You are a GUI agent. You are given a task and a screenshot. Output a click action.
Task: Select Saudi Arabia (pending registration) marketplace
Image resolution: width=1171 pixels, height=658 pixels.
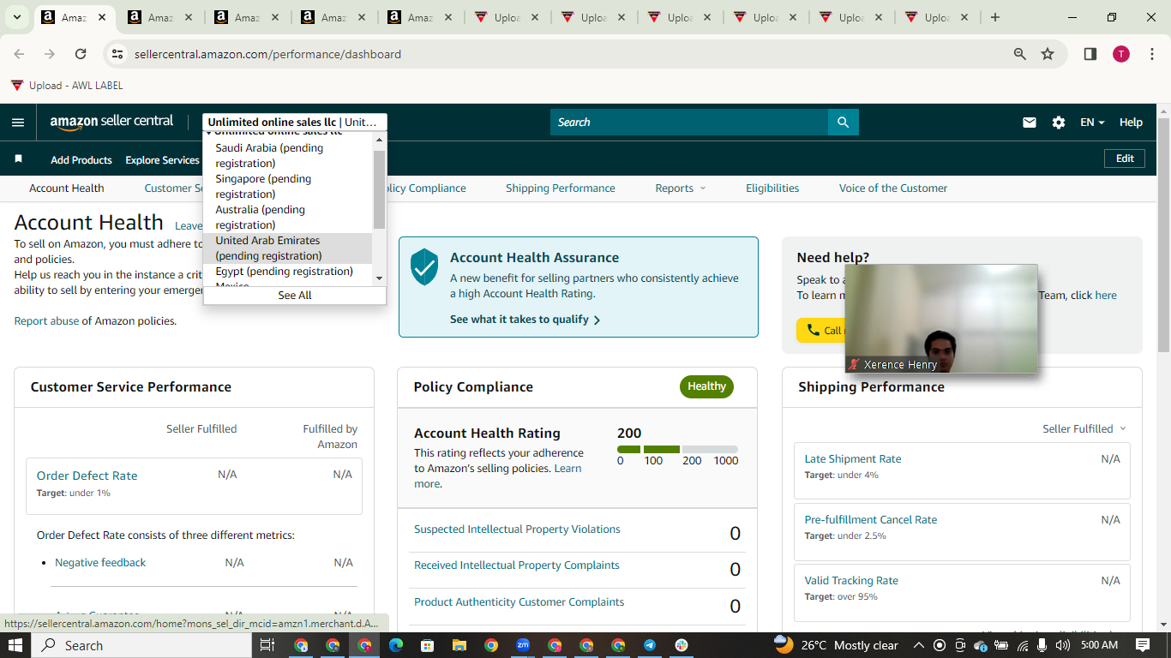pos(287,156)
